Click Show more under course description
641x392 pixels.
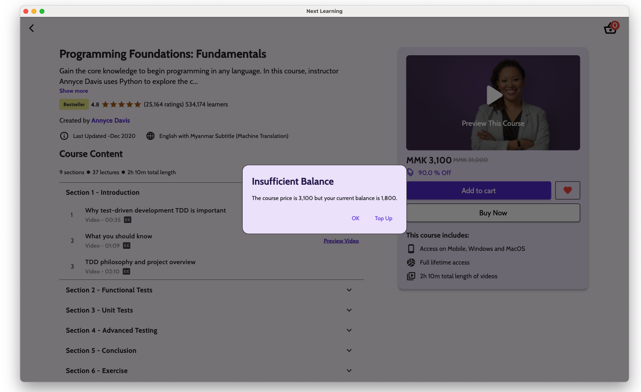[73, 91]
